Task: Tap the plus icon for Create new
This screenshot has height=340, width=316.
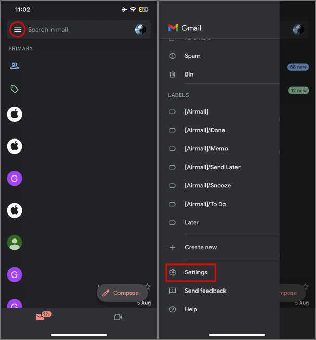Action: point(173,247)
